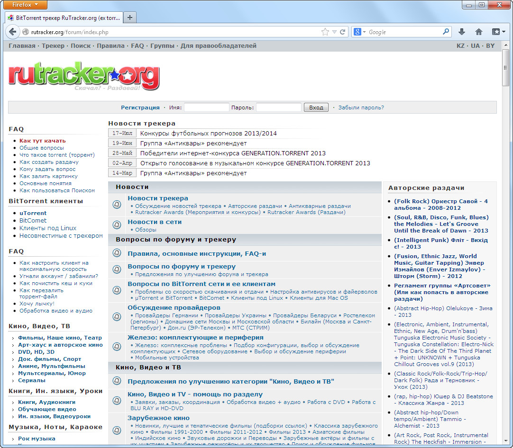Open Главная in the top navigation
The height and width of the screenshot is (448, 513).
(x=22, y=46)
